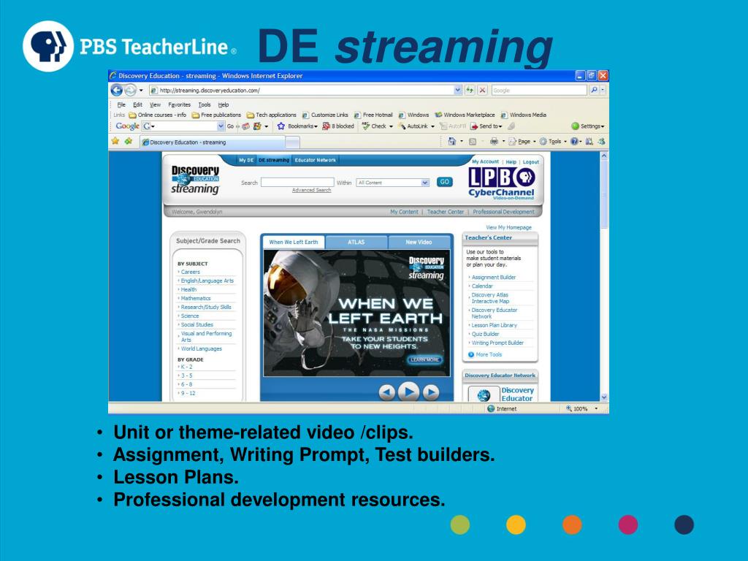Click the Assignment Builder link

point(493,277)
